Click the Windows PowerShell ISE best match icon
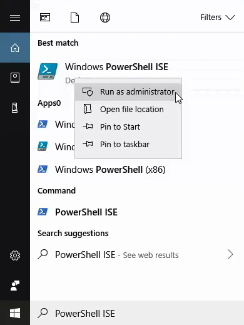The height and width of the screenshot is (325, 244). tap(48, 71)
